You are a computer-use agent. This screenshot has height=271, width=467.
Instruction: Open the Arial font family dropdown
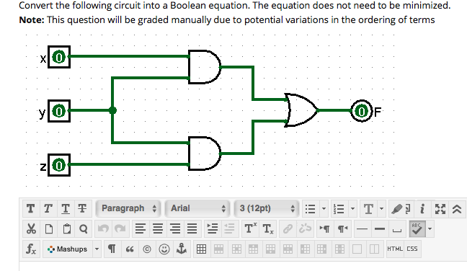pos(197,208)
